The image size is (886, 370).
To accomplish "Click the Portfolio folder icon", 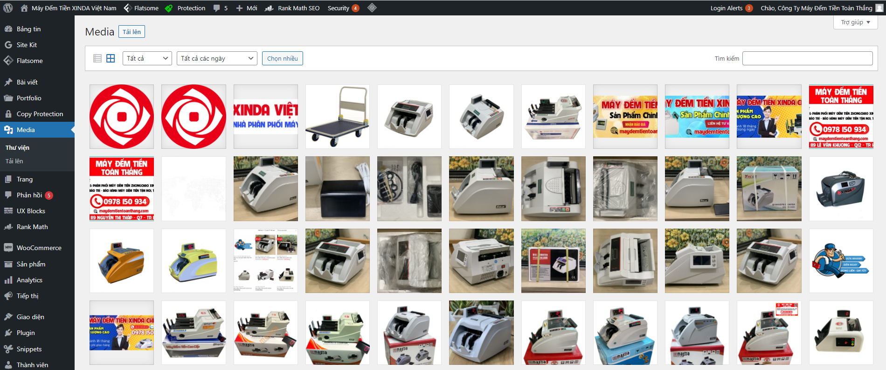I will 8,98.
